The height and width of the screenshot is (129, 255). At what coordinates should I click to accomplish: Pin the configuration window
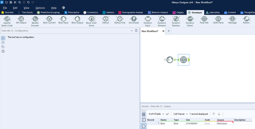pos(136,31)
